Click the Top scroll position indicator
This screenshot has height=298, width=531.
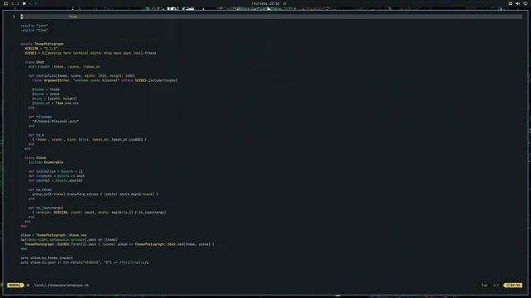tap(485, 285)
